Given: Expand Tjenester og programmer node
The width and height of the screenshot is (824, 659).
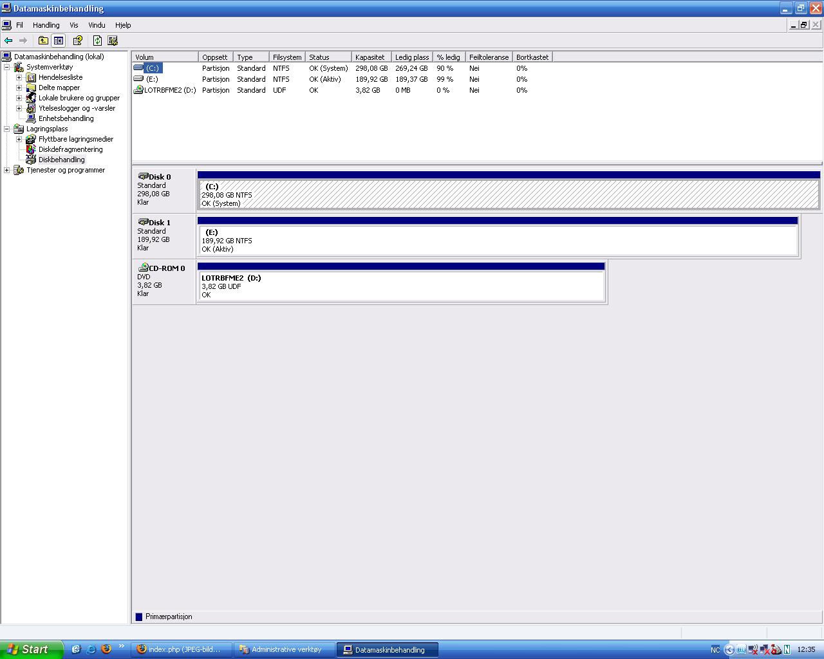Looking at the screenshot, I should point(7,170).
